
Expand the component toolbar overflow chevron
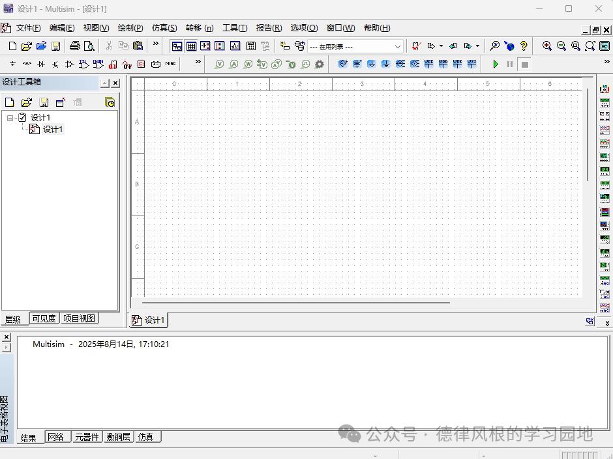coord(198,61)
